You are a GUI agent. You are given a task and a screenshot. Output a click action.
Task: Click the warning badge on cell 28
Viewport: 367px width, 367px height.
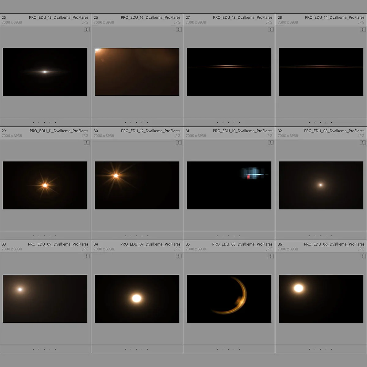pos(363,29)
